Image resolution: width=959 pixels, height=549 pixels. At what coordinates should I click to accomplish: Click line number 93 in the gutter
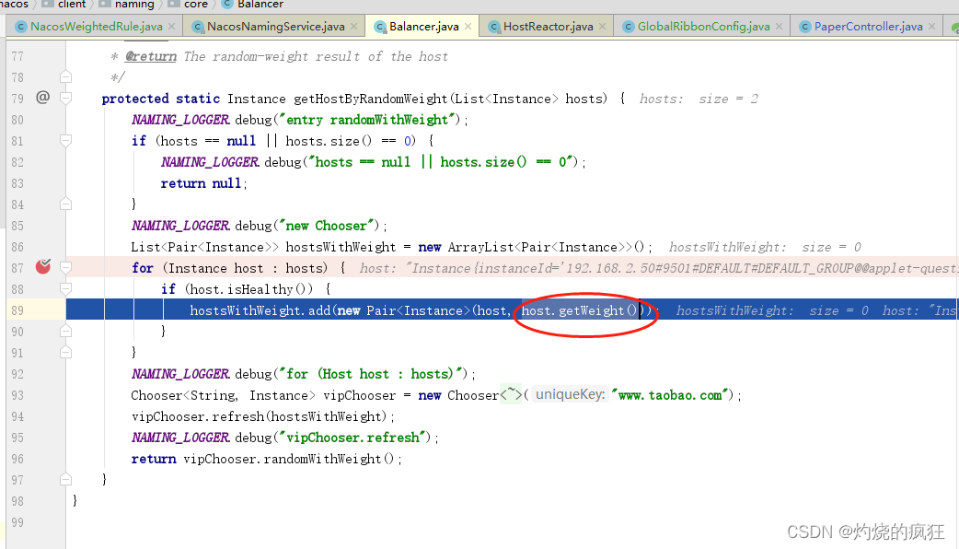(x=17, y=395)
